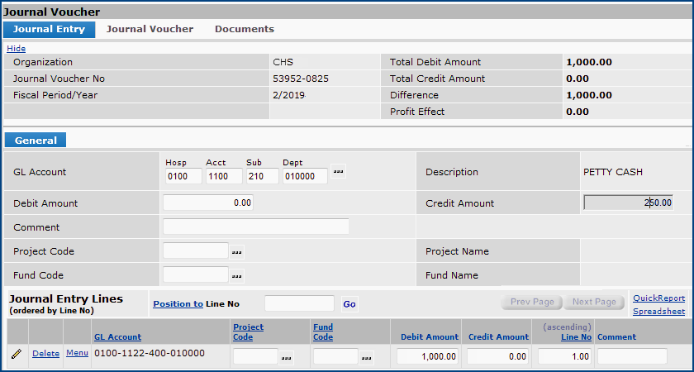Click the pencil edit icon on line 1

(x=16, y=354)
